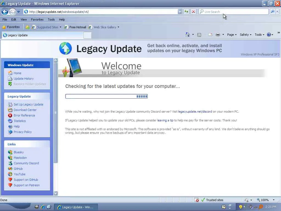Click the GitHub butterfly icon
Screen dimensions: 281x211
tap(10, 169)
